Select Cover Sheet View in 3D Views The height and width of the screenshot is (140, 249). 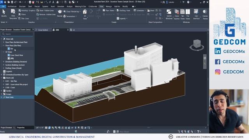[x=16, y=55]
